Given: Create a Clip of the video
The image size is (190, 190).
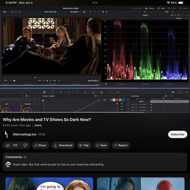Looking at the screenshot, I should click(84, 145).
